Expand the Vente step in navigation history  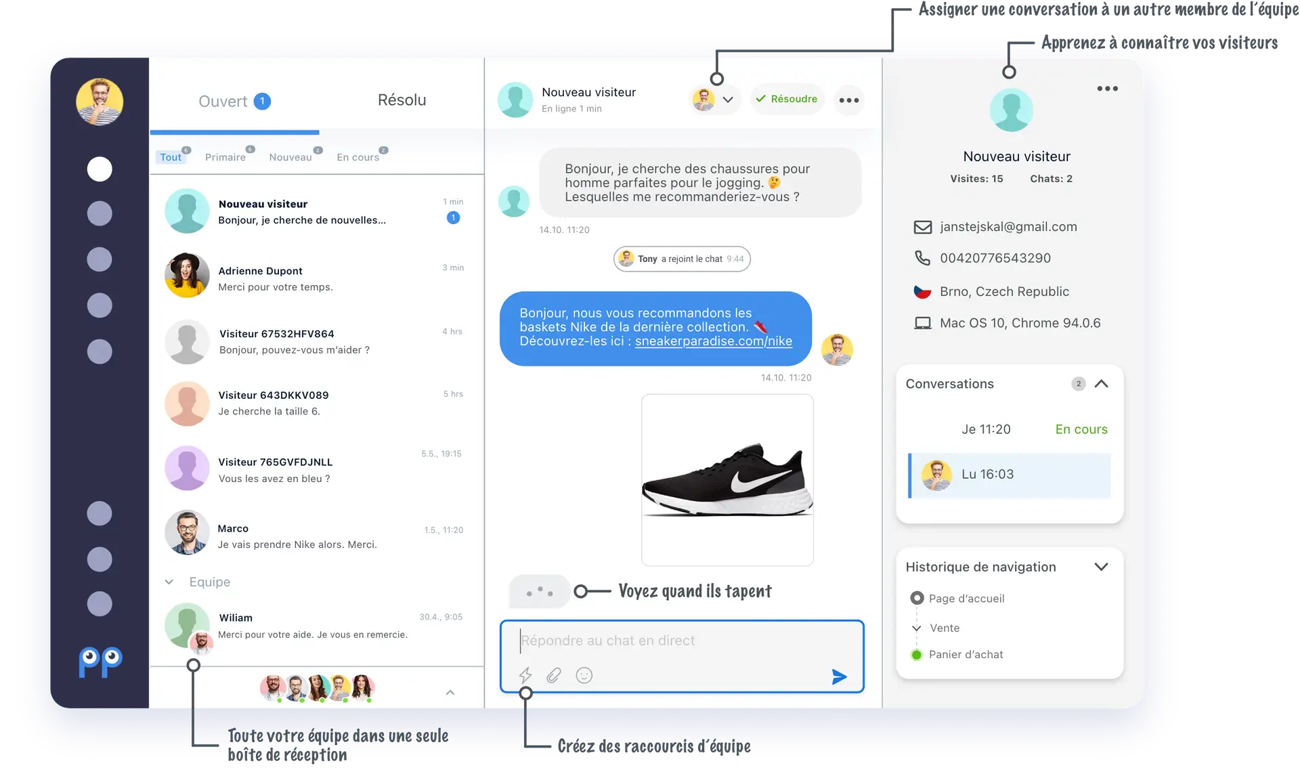pos(917,628)
